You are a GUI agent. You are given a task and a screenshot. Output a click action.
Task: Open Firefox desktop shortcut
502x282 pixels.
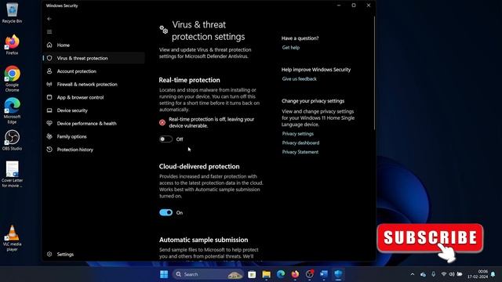coord(13,45)
